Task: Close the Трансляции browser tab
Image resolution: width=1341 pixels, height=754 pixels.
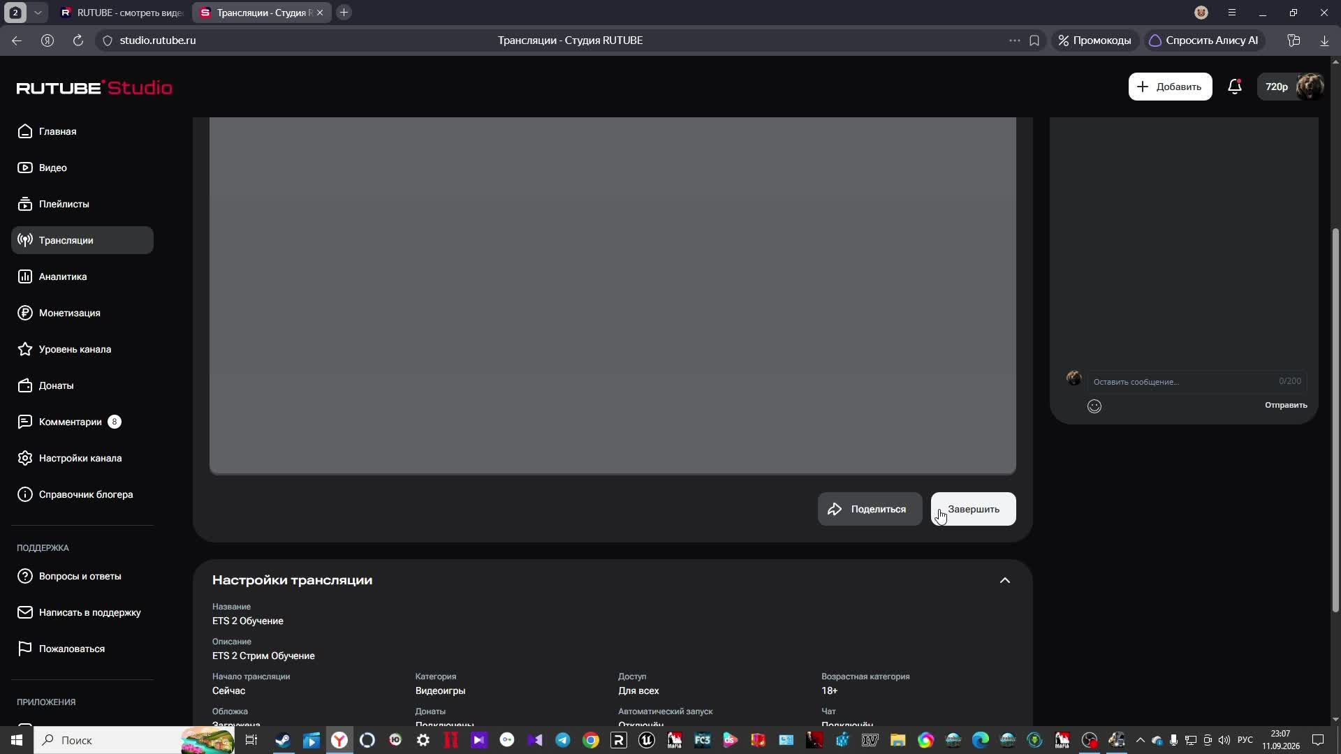Action: [x=320, y=13]
